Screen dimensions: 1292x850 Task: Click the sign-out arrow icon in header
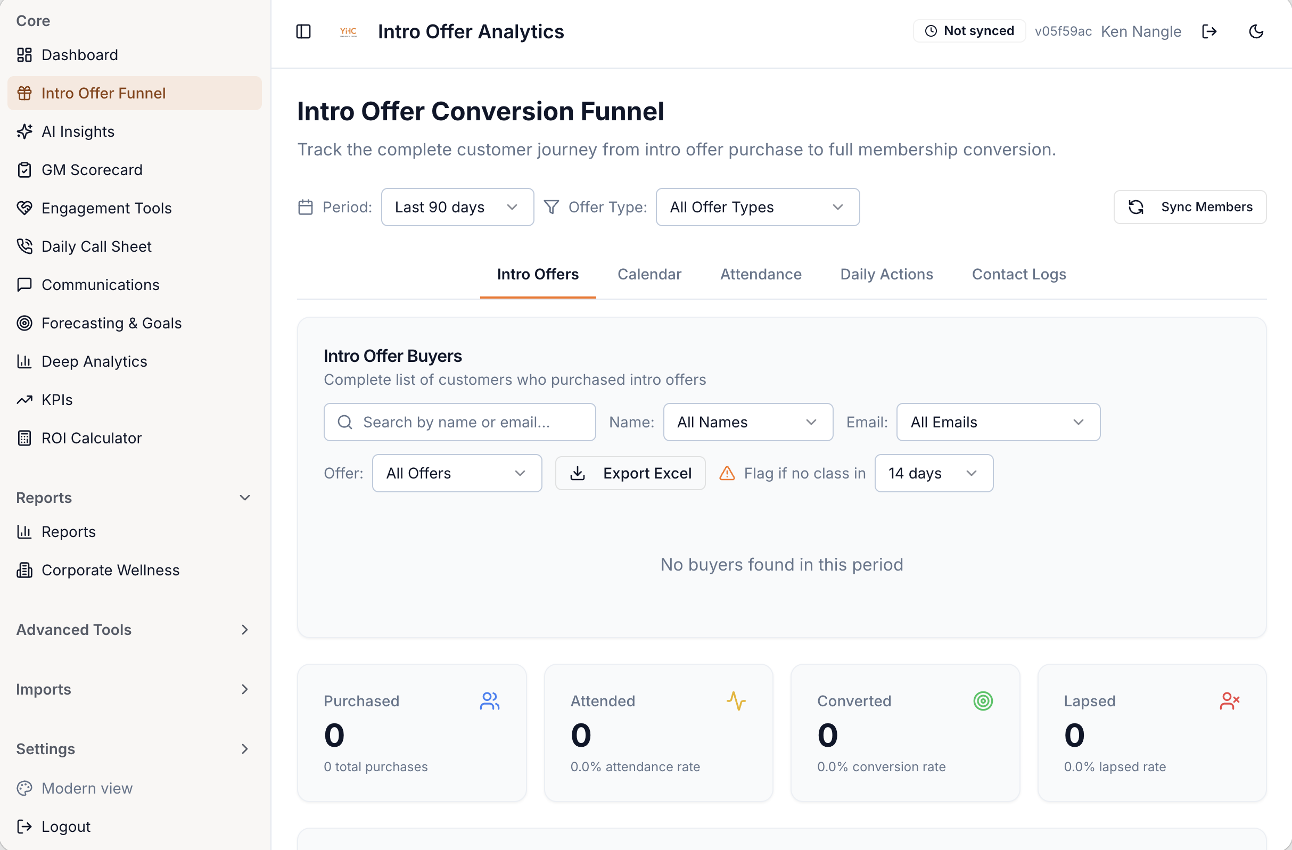pyautogui.click(x=1209, y=31)
